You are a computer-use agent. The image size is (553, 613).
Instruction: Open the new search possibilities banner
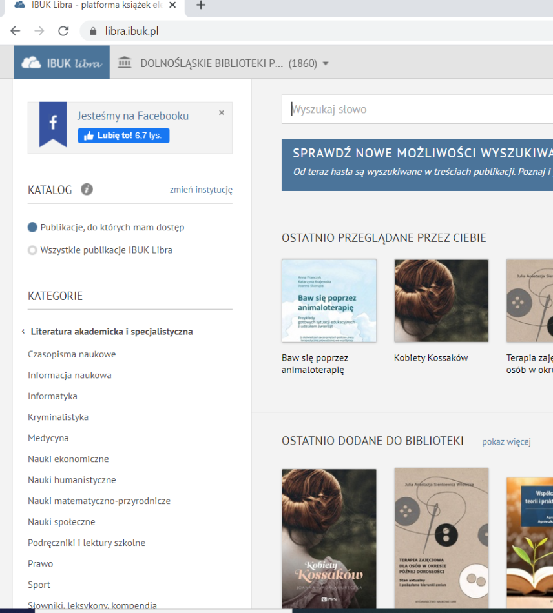coord(417,165)
